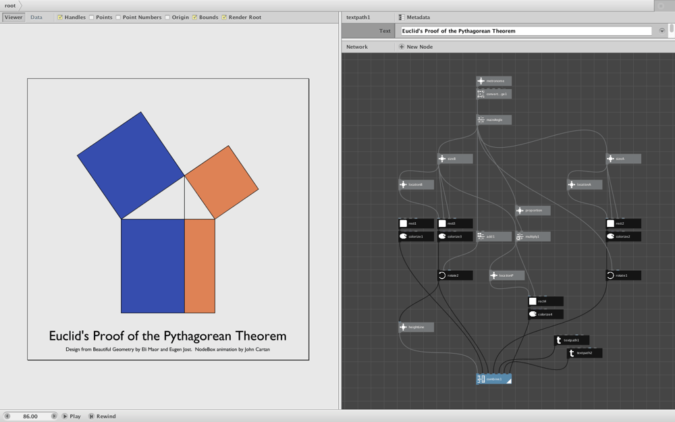Select the multiply1 math node

[x=533, y=236]
